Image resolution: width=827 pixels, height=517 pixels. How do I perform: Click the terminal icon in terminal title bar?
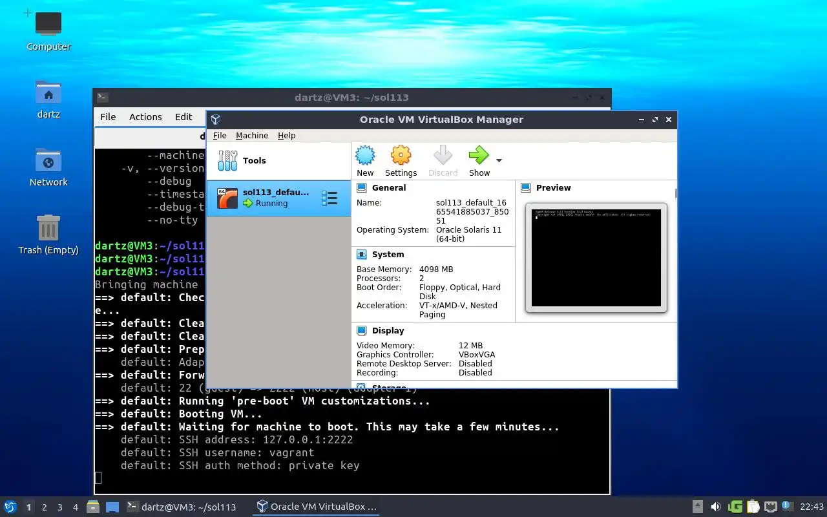[102, 98]
